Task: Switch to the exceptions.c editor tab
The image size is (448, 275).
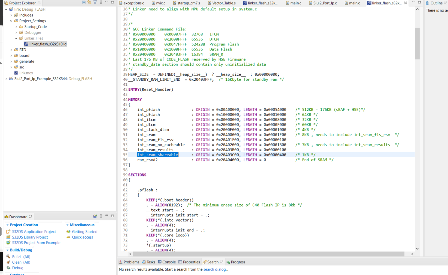Action: point(134,3)
